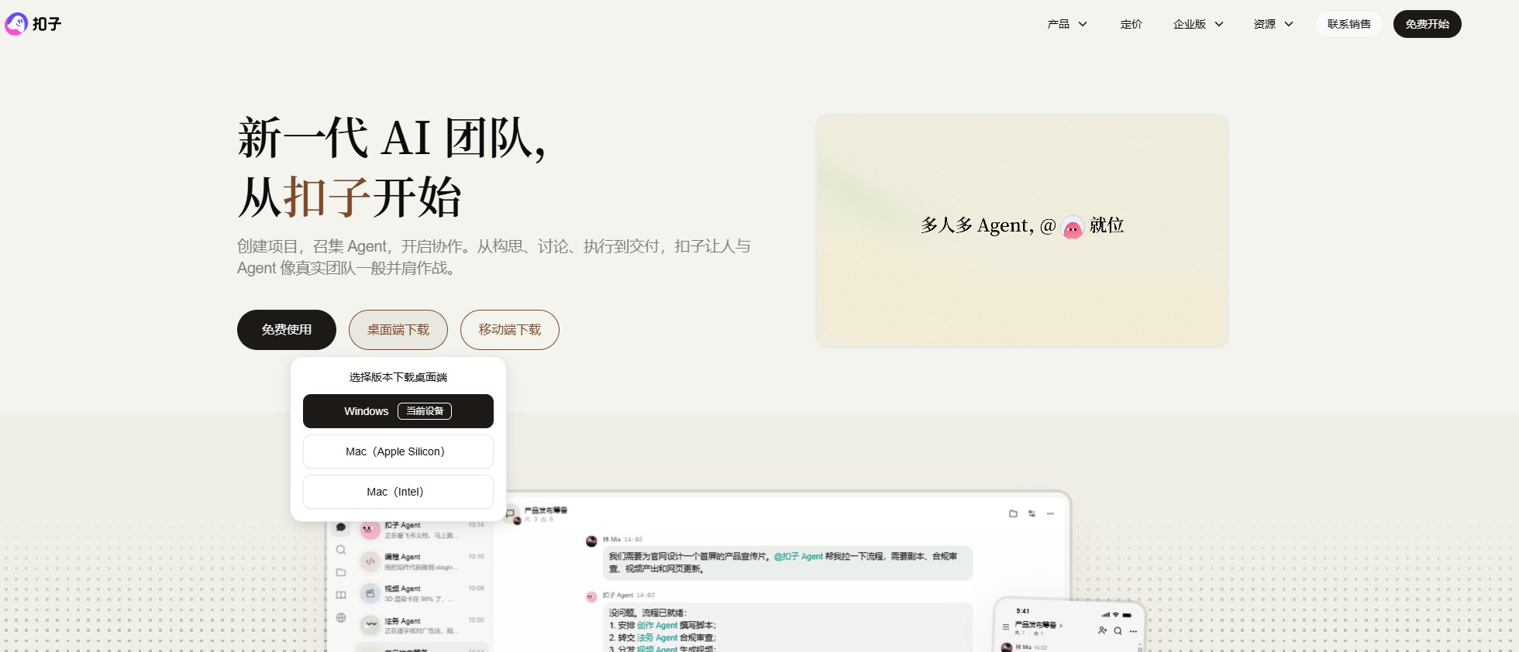Image resolution: width=1519 pixels, height=652 pixels.
Task: Click the 扣子 logo in the header
Action: click(x=33, y=24)
